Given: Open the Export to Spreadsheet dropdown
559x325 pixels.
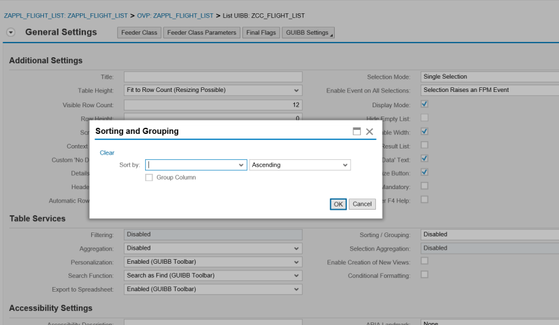Looking at the screenshot, I should coord(296,290).
